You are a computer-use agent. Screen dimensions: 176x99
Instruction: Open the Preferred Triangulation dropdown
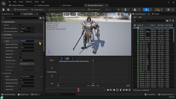tap(27, 28)
